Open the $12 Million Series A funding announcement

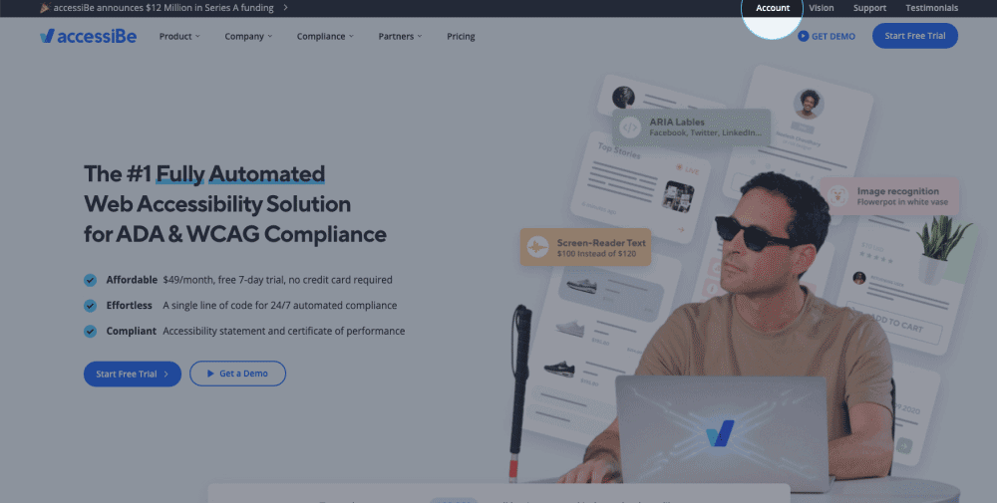[x=164, y=8]
